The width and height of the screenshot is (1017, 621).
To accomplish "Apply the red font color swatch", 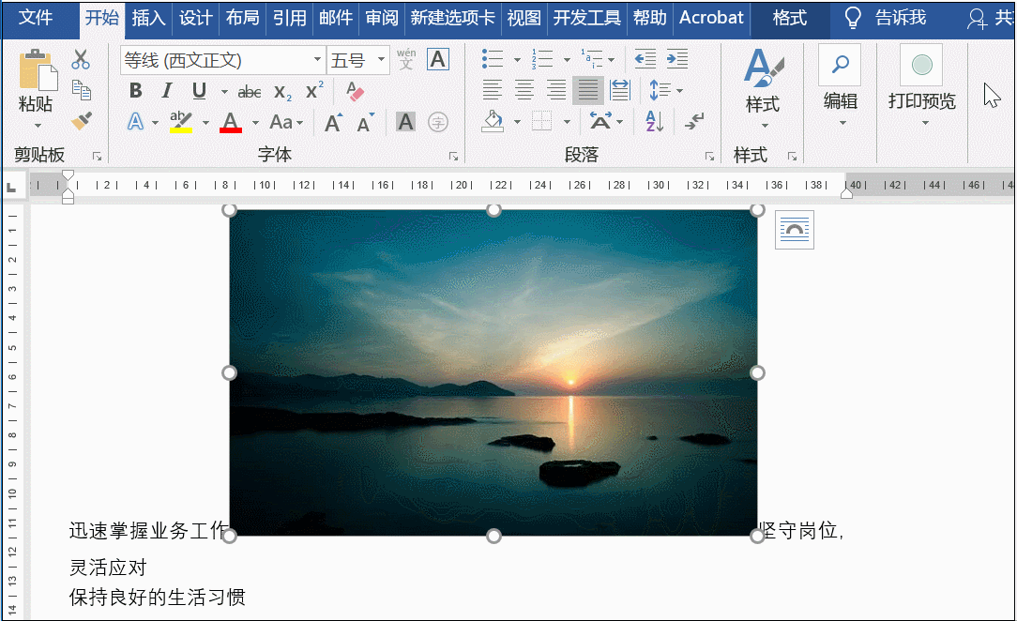I will 230,122.
